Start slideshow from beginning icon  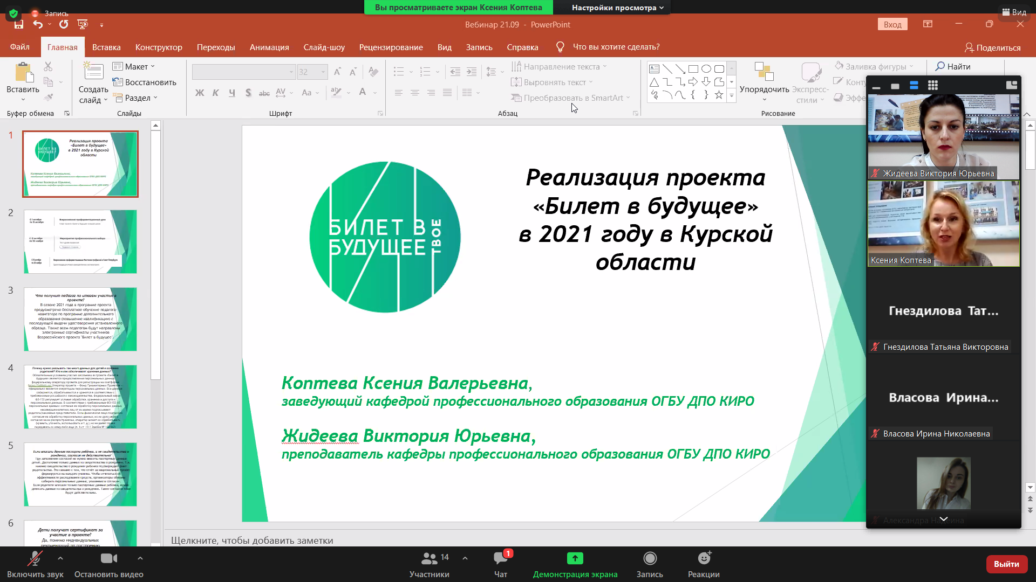coord(83,25)
